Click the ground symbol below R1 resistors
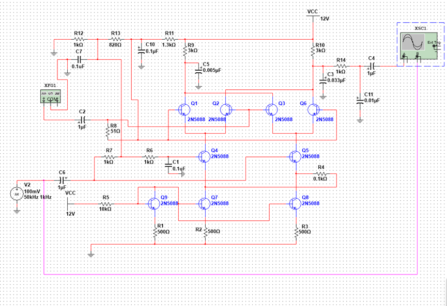Viewport: 447px width, 306px height. tap(91, 254)
